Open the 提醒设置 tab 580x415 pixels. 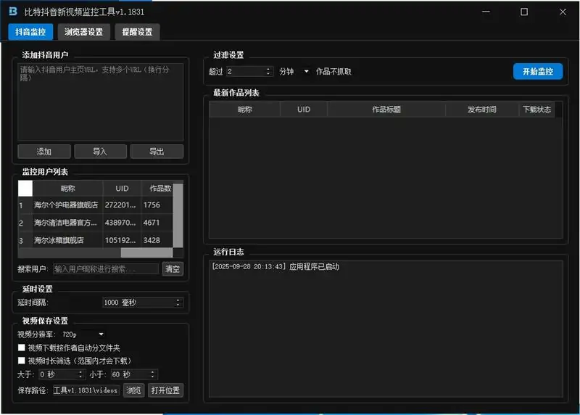tap(137, 32)
